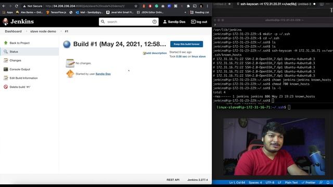Reload the Jenkins page
333x187 pixels.
(16, 6)
